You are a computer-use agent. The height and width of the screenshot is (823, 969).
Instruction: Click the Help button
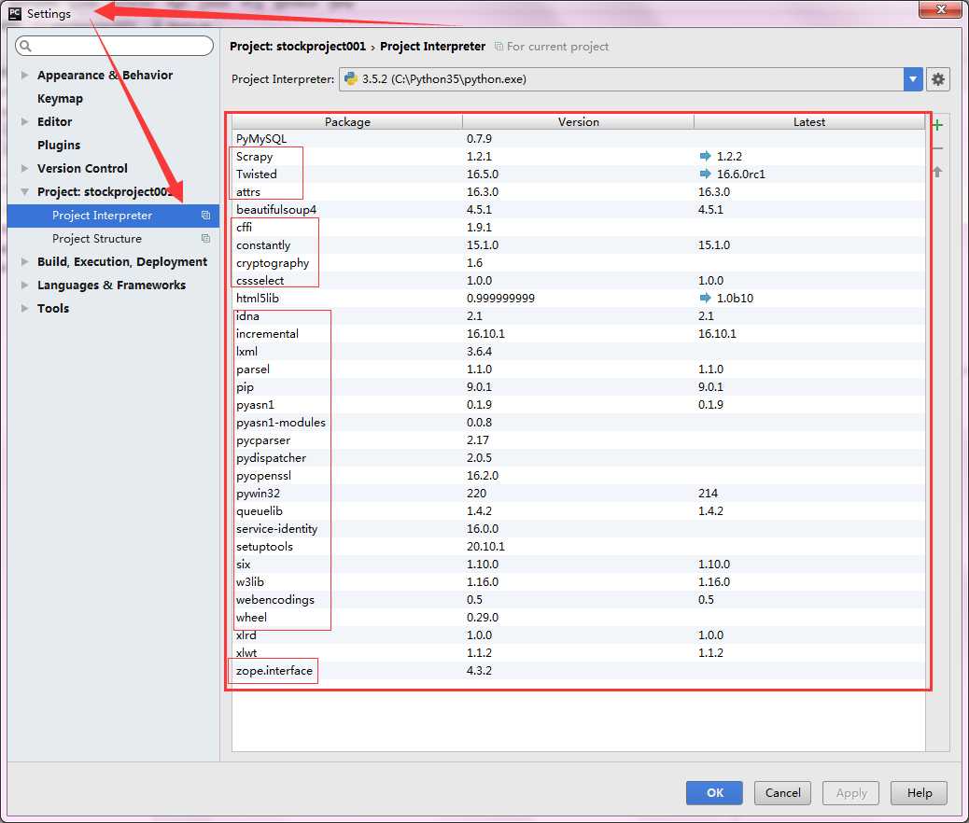click(x=919, y=793)
